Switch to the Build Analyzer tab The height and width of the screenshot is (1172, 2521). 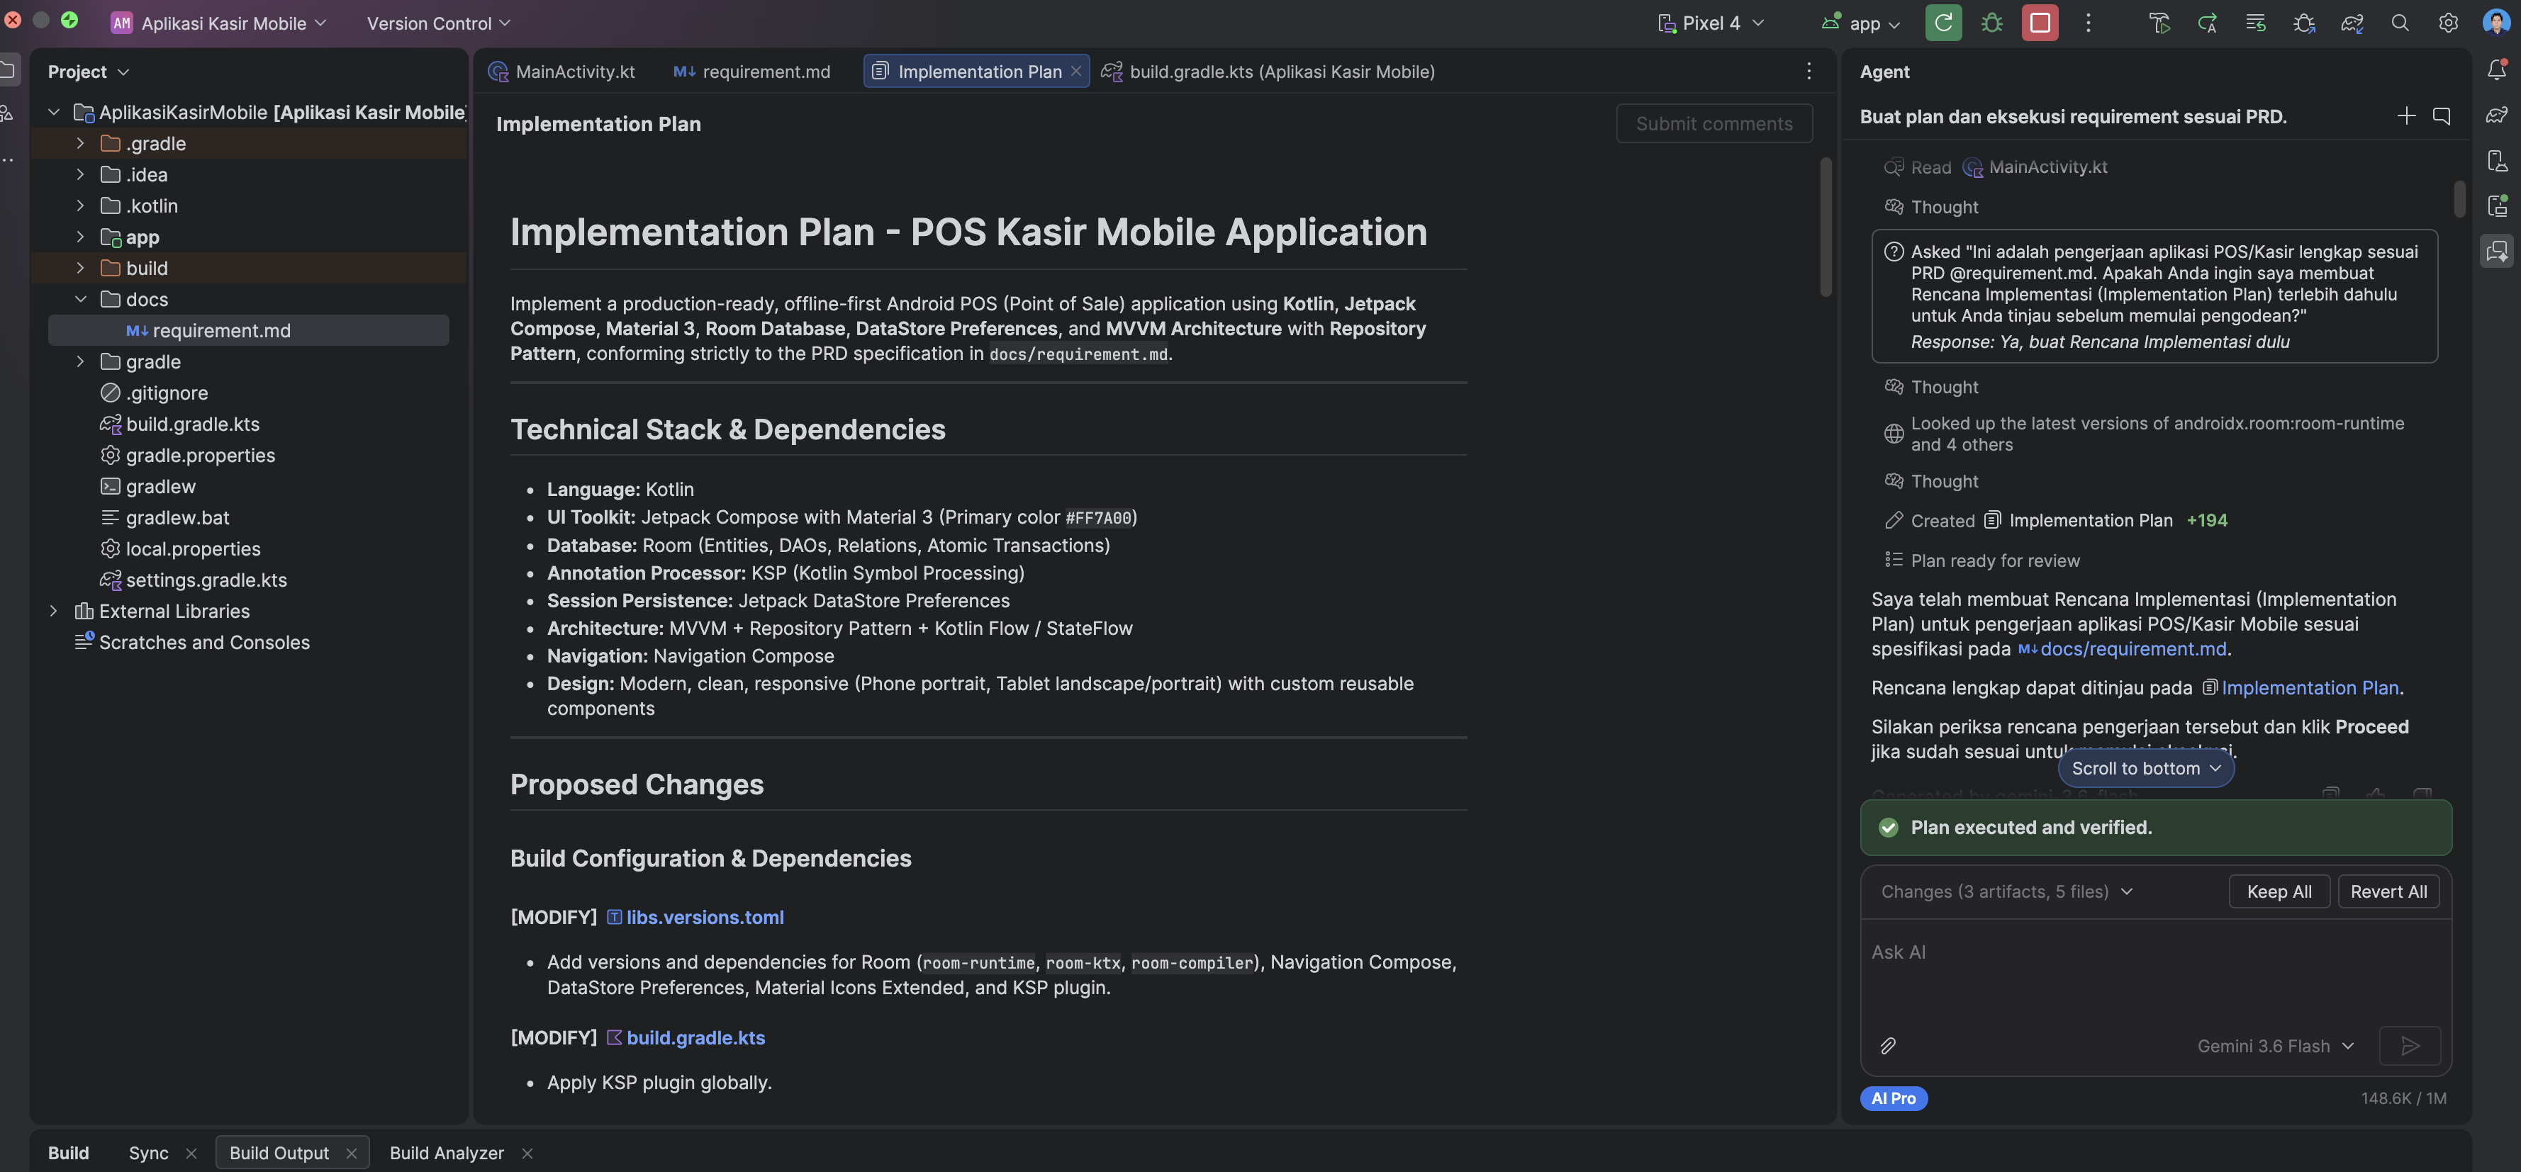pos(446,1152)
